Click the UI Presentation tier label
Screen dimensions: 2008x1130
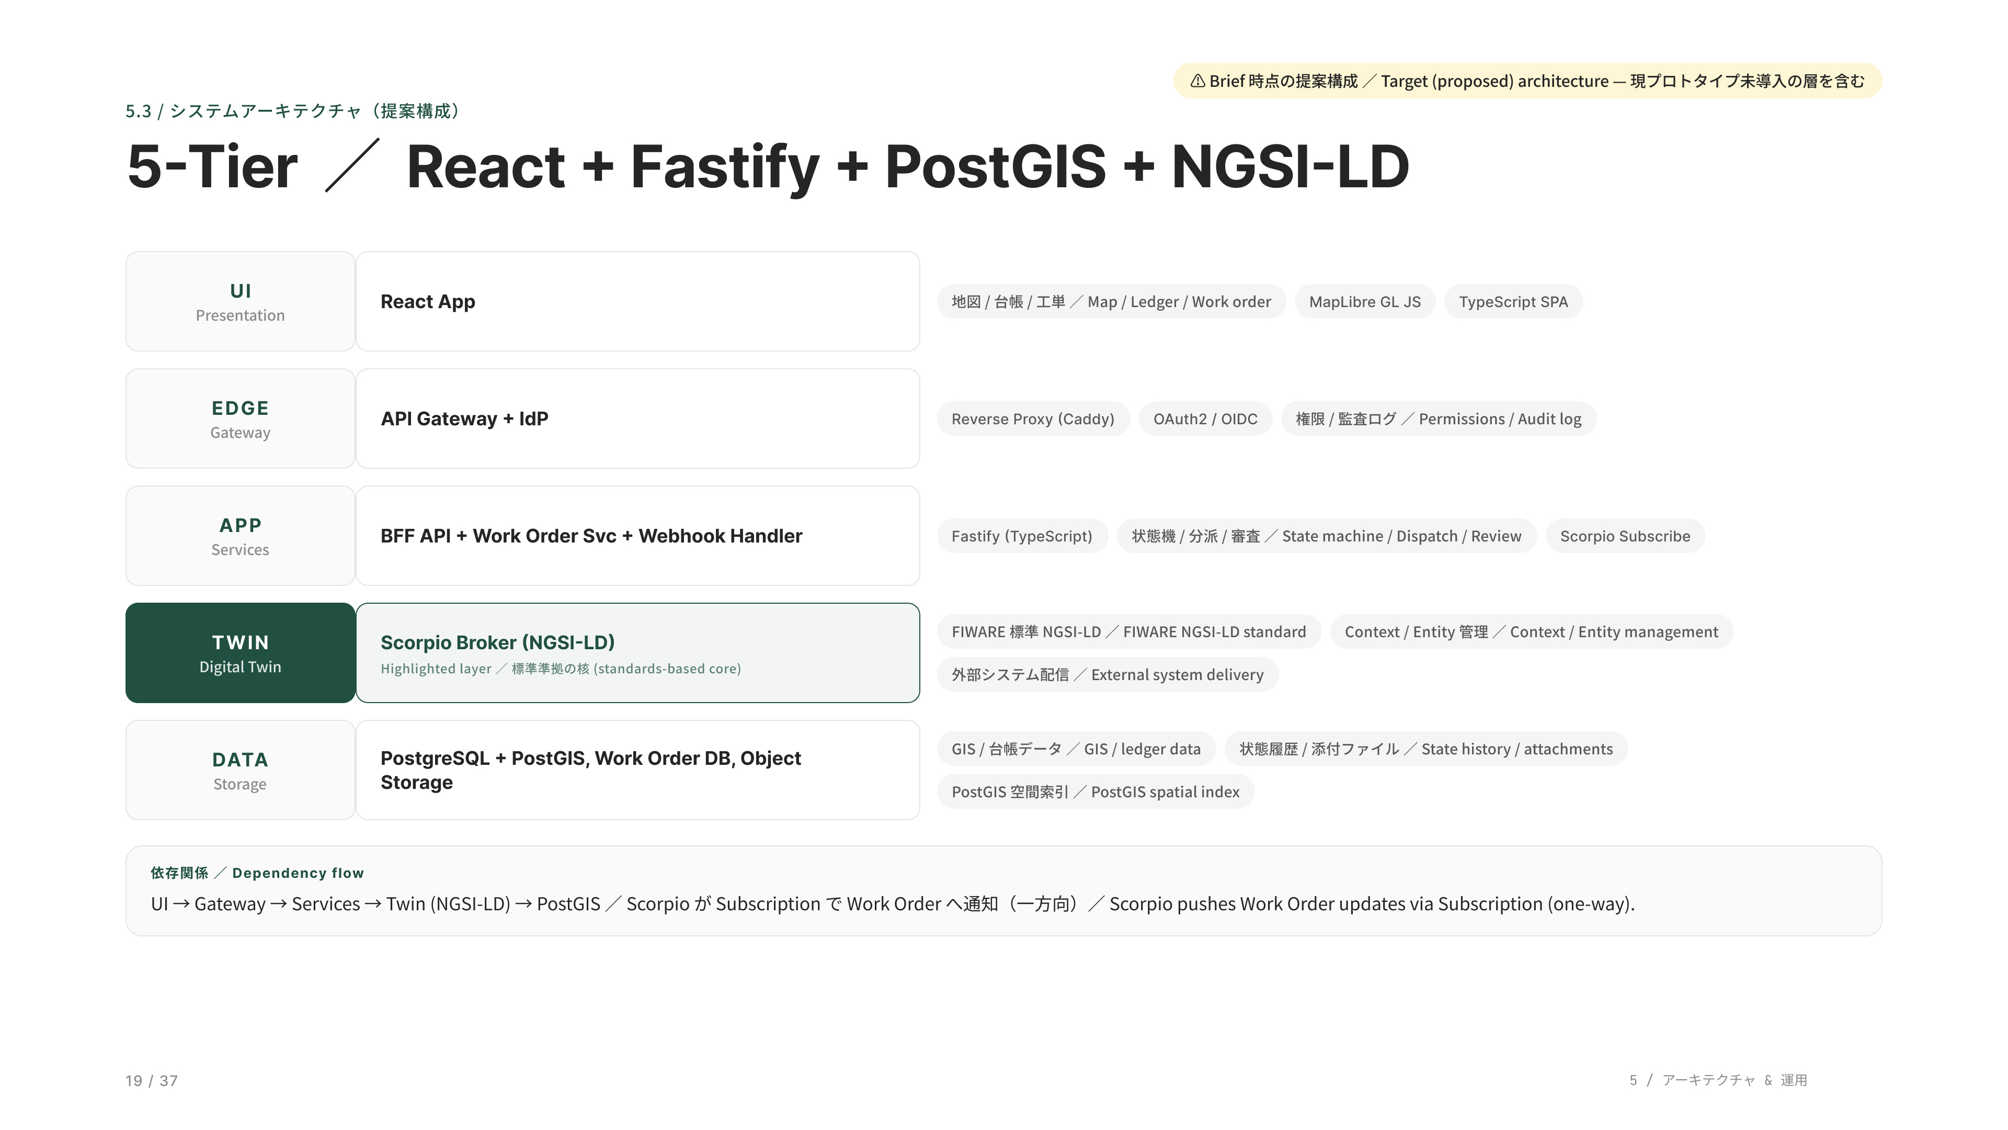[x=240, y=301]
